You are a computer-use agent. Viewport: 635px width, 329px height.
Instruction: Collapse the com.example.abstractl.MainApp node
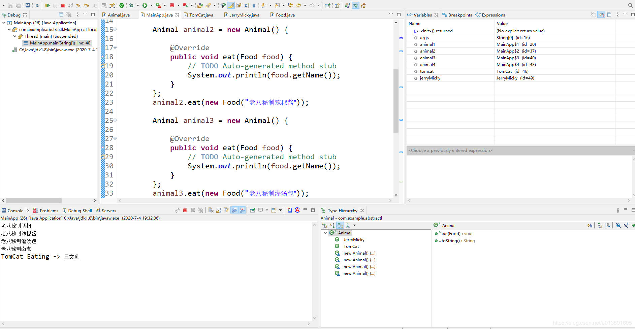9,29
